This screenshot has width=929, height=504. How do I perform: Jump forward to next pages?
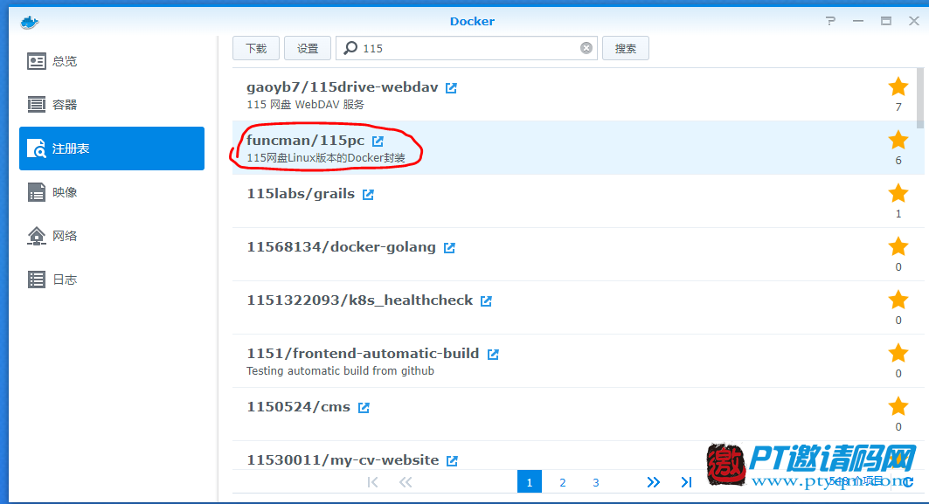click(x=653, y=482)
